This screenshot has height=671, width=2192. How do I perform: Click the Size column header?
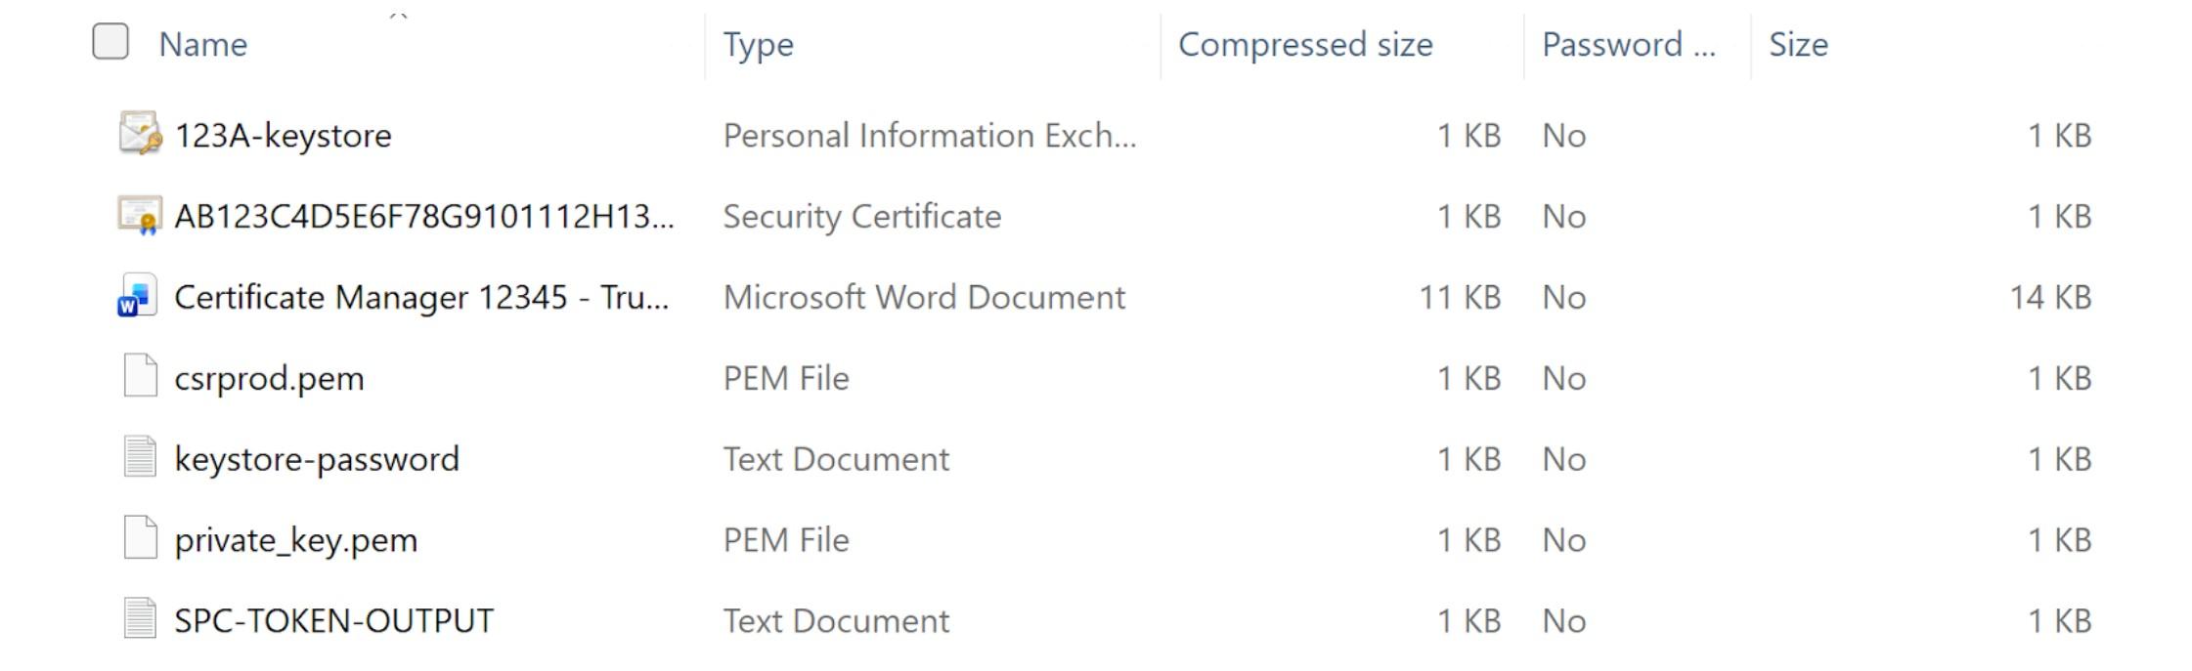[x=1798, y=45]
